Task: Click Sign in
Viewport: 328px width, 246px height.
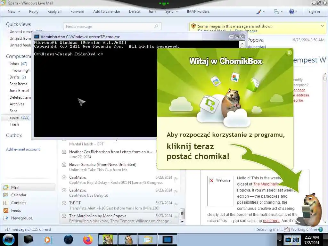Action: pyautogui.click(x=314, y=12)
